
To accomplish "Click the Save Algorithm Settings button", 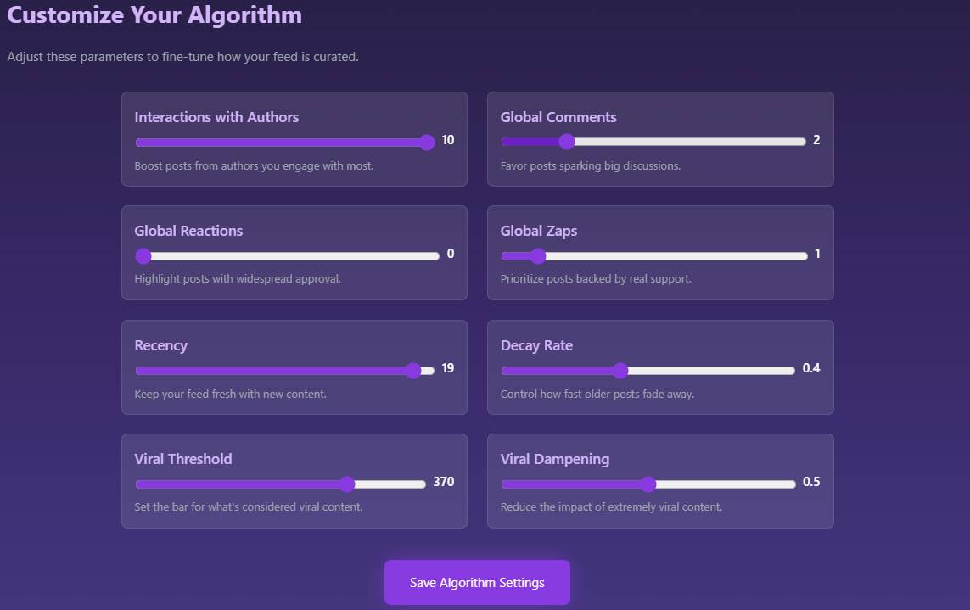I will pos(477,582).
